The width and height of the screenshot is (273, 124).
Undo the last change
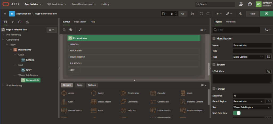pos(202,14)
